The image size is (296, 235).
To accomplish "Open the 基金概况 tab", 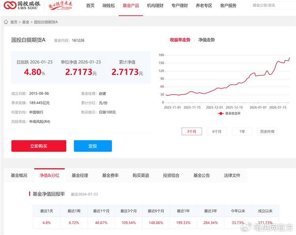I will 19,175.
